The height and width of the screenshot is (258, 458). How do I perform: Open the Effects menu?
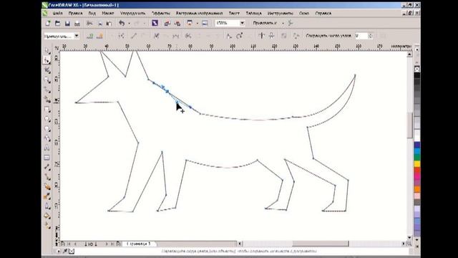click(160, 13)
